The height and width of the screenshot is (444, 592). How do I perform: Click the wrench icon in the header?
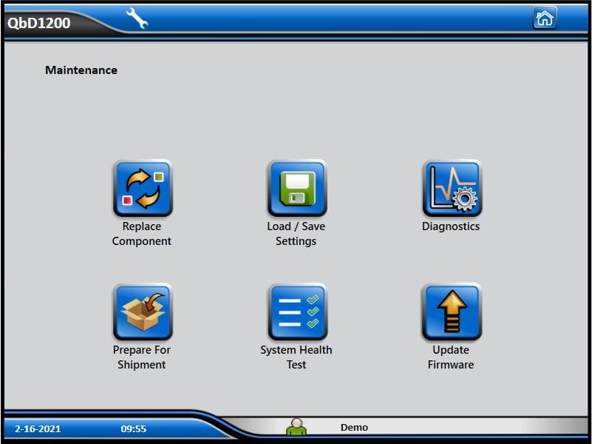(x=137, y=18)
